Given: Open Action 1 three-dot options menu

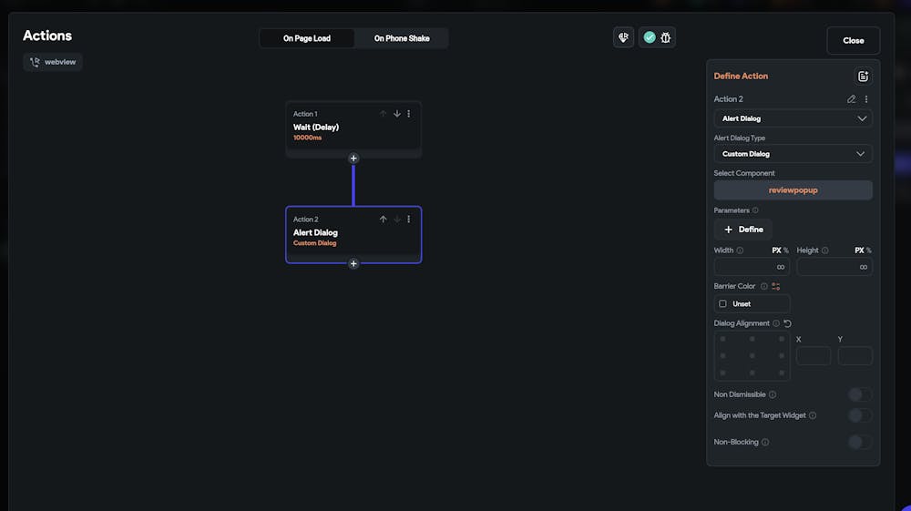Looking at the screenshot, I should tap(408, 114).
